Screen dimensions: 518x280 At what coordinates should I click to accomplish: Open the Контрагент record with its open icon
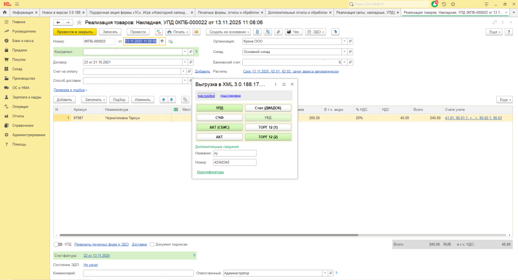(x=191, y=52)
